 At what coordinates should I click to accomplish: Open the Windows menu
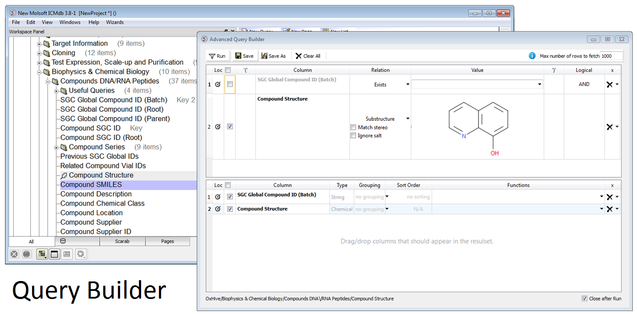coord(70,22)
